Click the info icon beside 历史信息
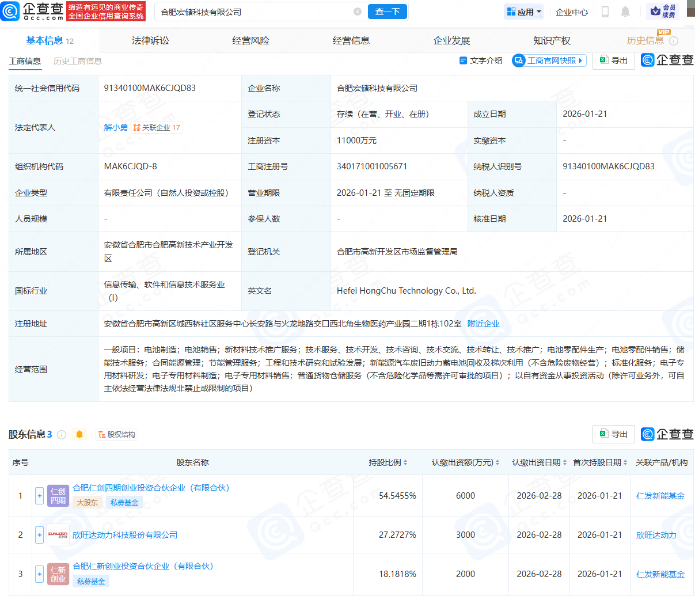 click(674, 41)
